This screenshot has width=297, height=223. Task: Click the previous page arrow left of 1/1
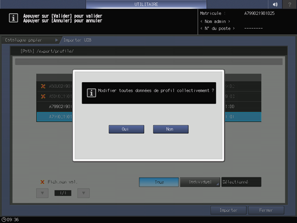pos(43,193)
